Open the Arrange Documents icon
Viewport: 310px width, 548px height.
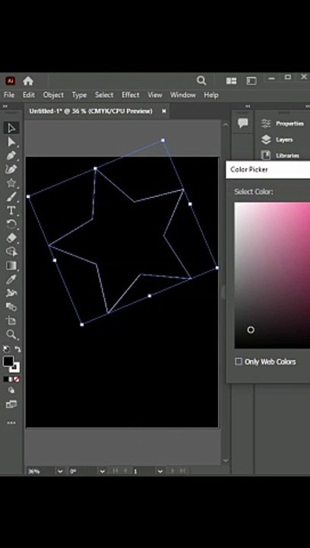point(231,81)
